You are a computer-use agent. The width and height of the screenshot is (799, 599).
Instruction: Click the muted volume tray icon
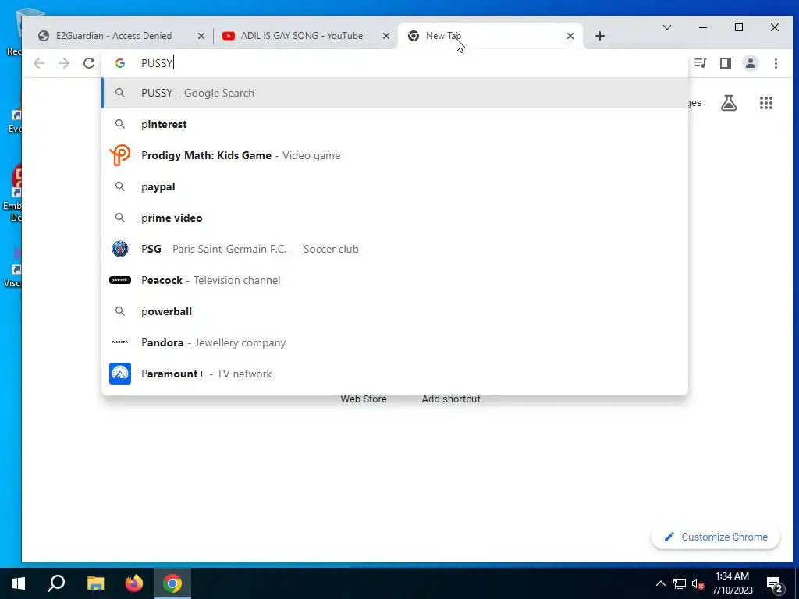(x=698, y=583)
